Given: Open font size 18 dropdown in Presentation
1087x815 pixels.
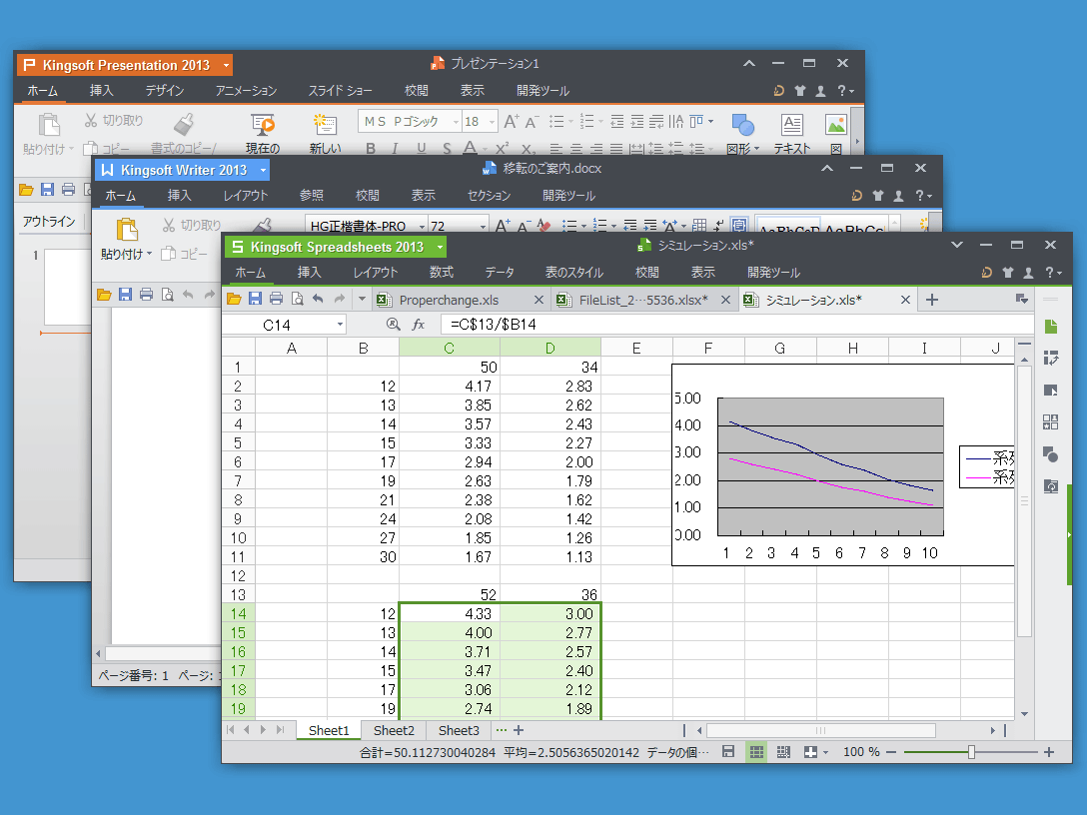Looking at the screenshot, I should [x=492, y=122].
